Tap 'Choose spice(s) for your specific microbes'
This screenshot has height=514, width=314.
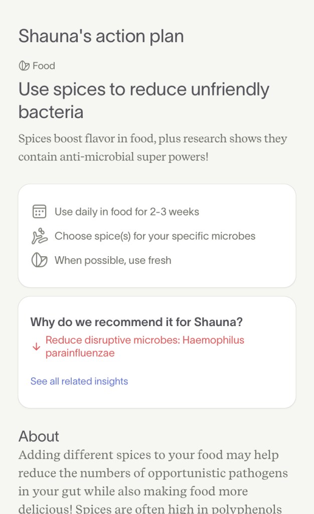point(155,236)
